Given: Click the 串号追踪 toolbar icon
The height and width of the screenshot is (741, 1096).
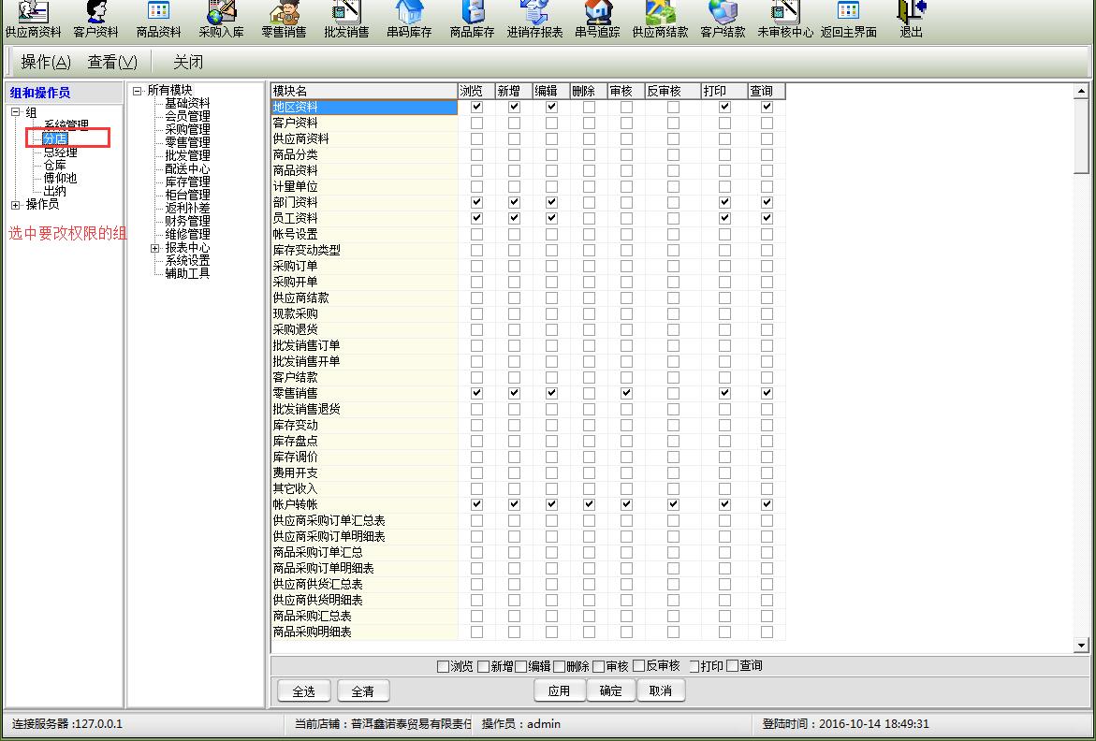Looking at the screenshot, I should tap(597, 19).
